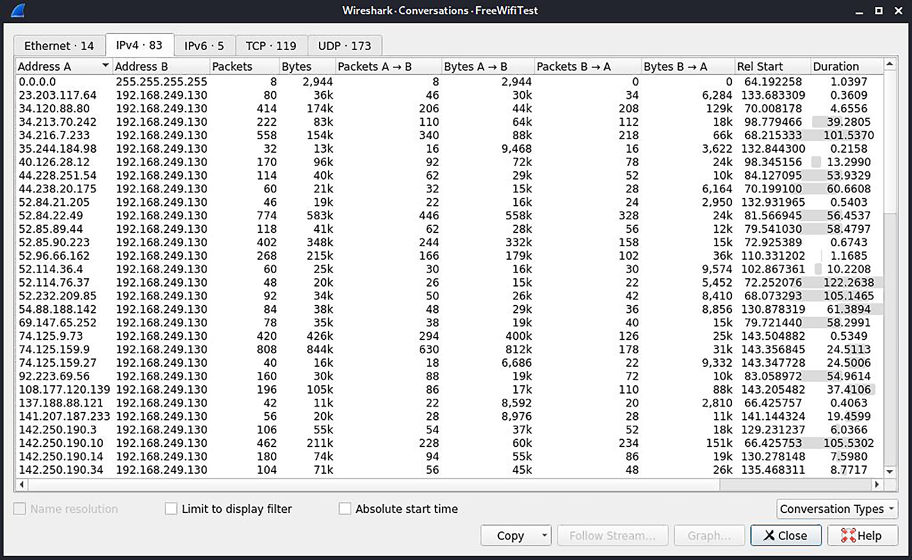912x560 pixels.
Task: Select the 34.120.88.80 address cell
Action: (54, 109)
